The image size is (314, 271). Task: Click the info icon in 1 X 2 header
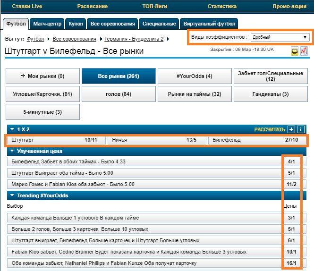pyautogui.click(x=300, y=129)
